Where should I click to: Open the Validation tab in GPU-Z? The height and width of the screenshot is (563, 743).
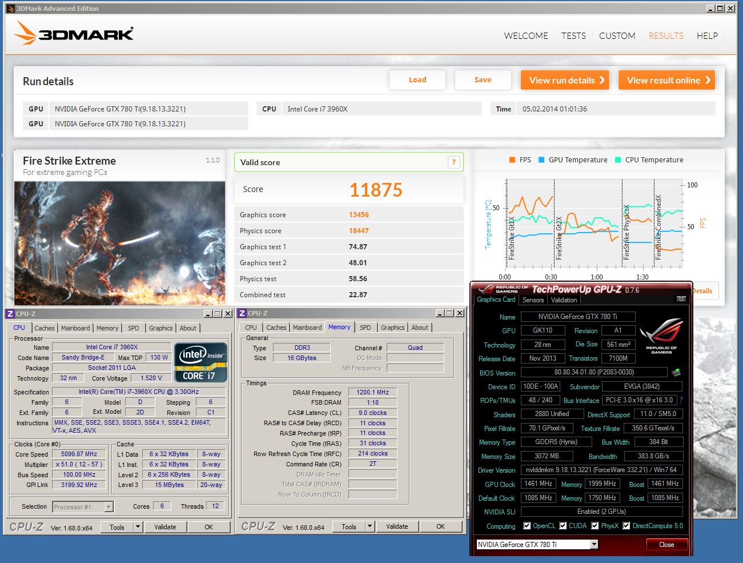point(564,300)
